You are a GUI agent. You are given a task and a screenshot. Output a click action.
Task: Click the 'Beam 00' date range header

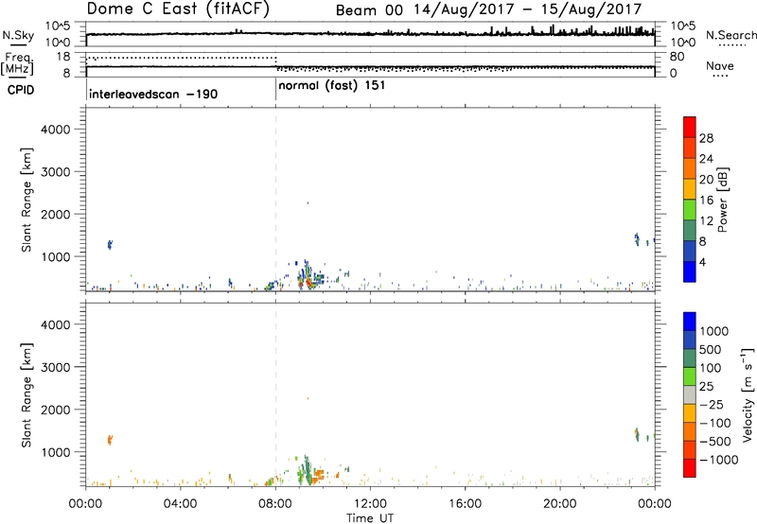(x=488, y=9)
